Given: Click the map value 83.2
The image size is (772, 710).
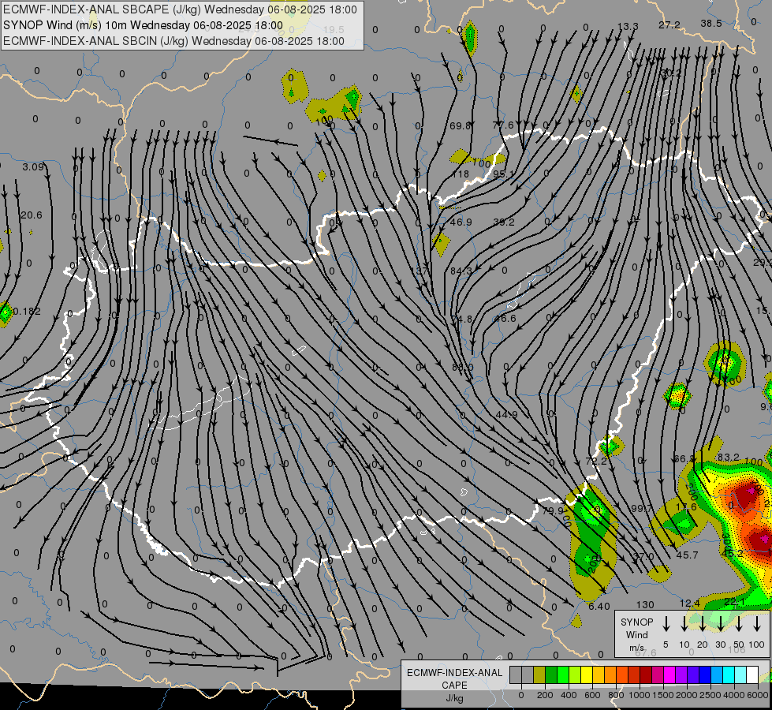Looking at the screenshot, I should pyautogui.click(x=728, y=458).
